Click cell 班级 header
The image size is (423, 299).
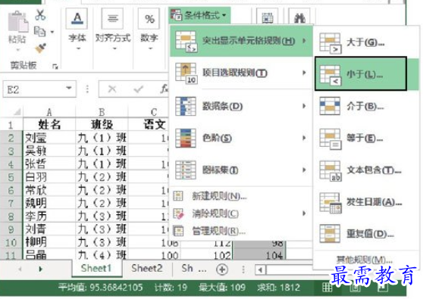click(x=102, y=124)
